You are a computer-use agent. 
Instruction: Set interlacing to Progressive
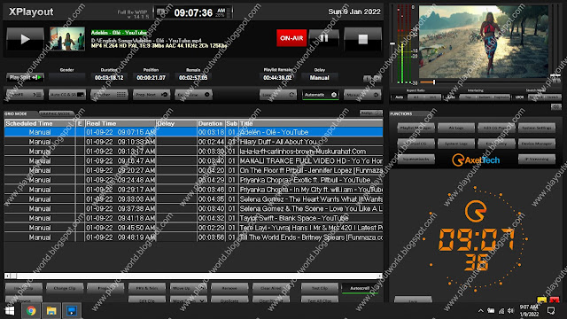[x=501, y=97]
